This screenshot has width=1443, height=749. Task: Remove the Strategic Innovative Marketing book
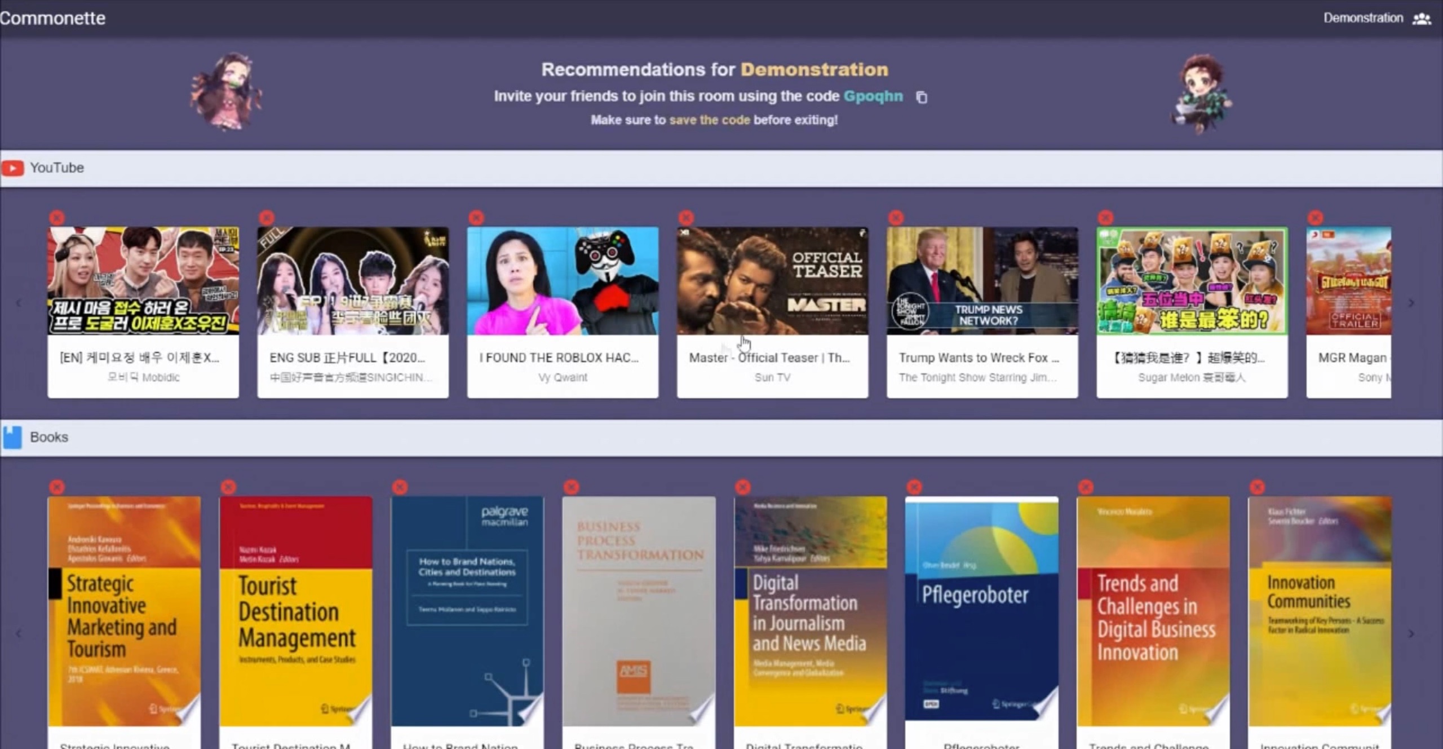click(x=57, y=487)
